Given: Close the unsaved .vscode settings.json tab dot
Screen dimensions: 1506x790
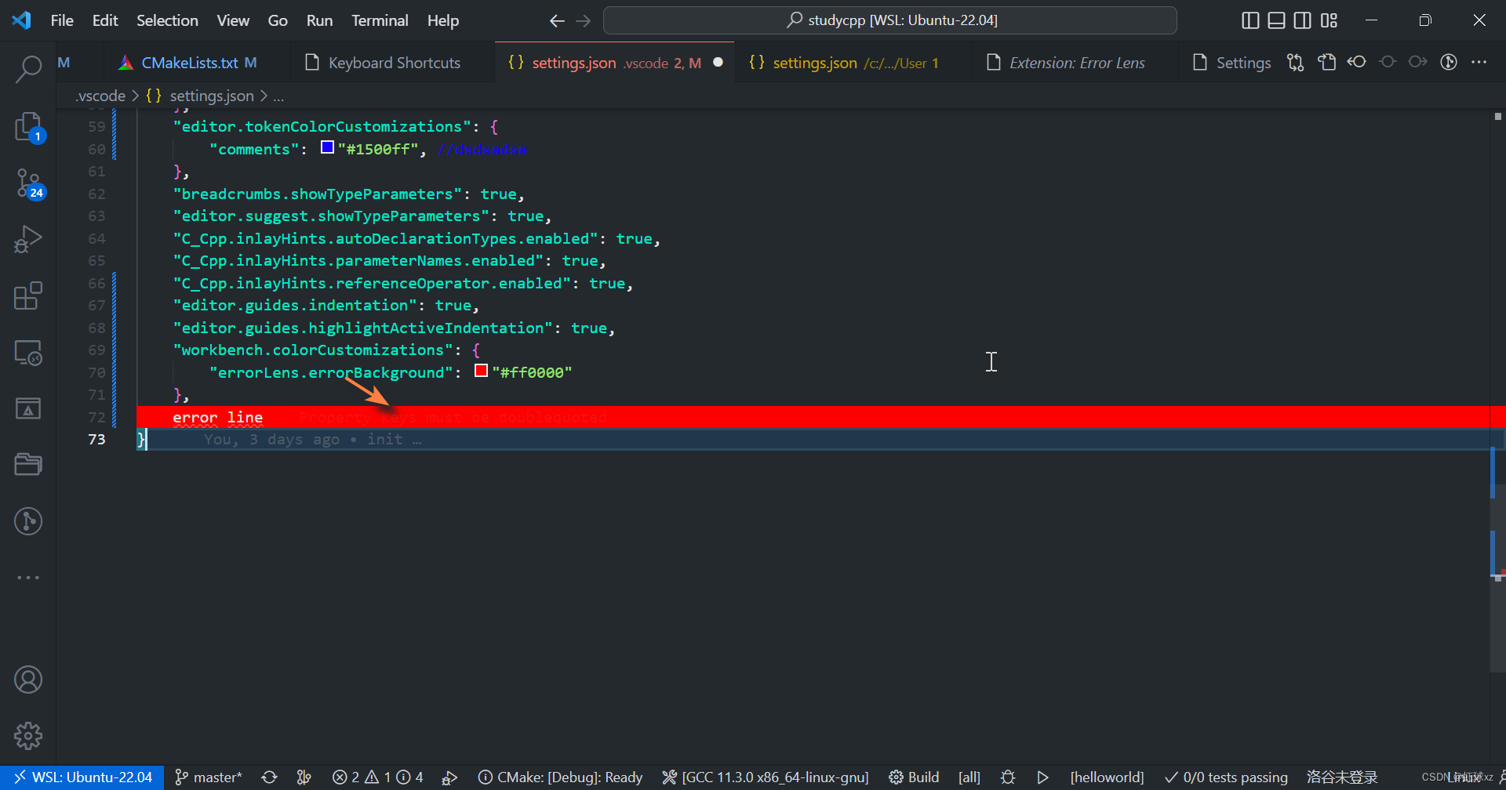Looking at the screenshot, I should click(x=718, y=63).
